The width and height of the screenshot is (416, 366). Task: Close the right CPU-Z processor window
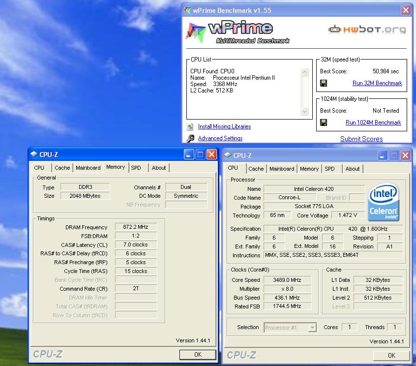[405, 155]
